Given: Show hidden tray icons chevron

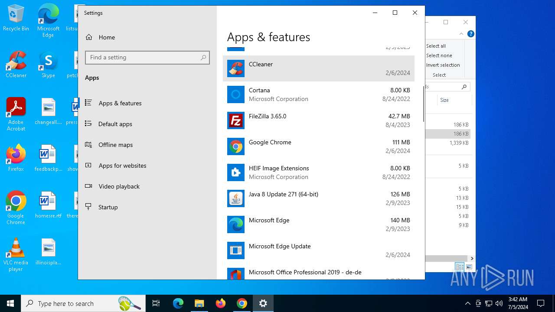Looking at the screenshot, I should pos(467,303).
